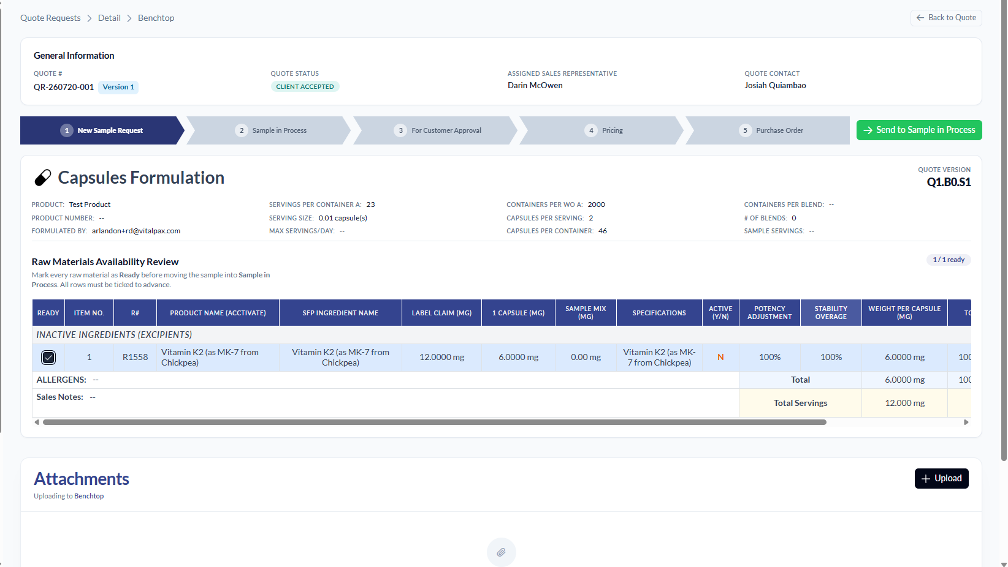Select the New Sample Request step
Image resolution: width=1008 pixels, height=567 pixels.
[x=102, y=130]
